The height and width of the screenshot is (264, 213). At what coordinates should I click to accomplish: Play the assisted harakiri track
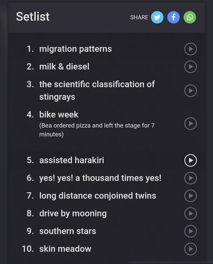click(190, 160)
